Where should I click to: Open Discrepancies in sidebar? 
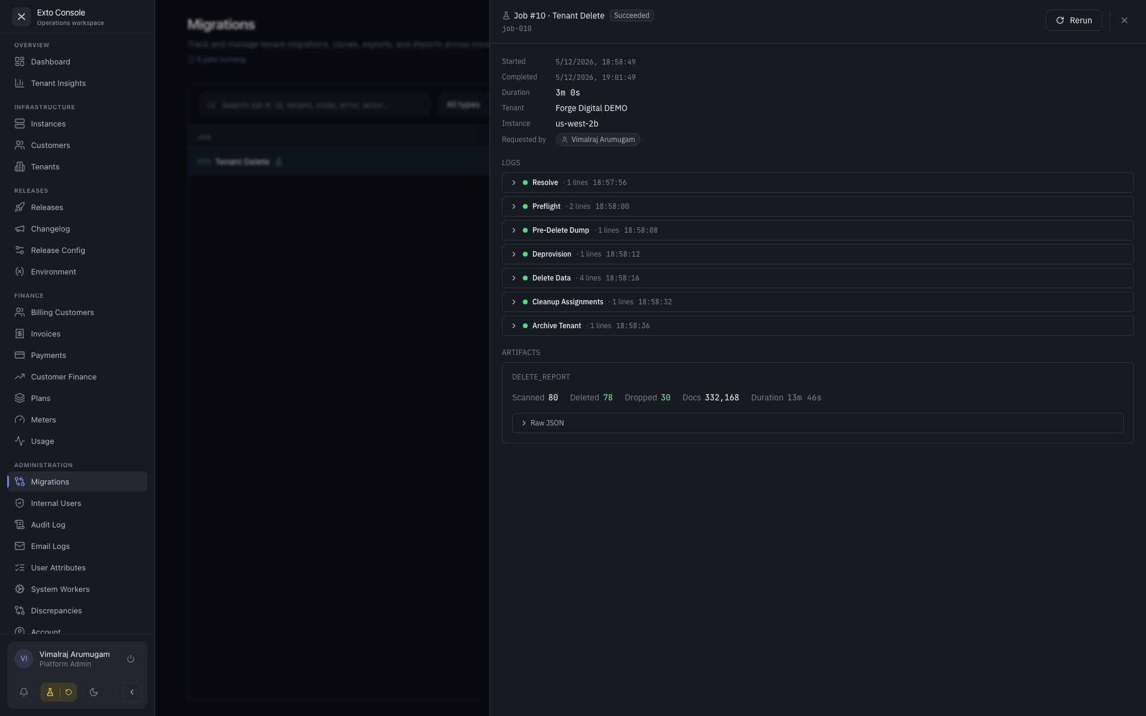pos(78,610)
